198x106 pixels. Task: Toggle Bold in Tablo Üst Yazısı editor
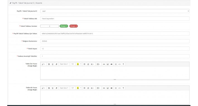(x=49, y=64)
